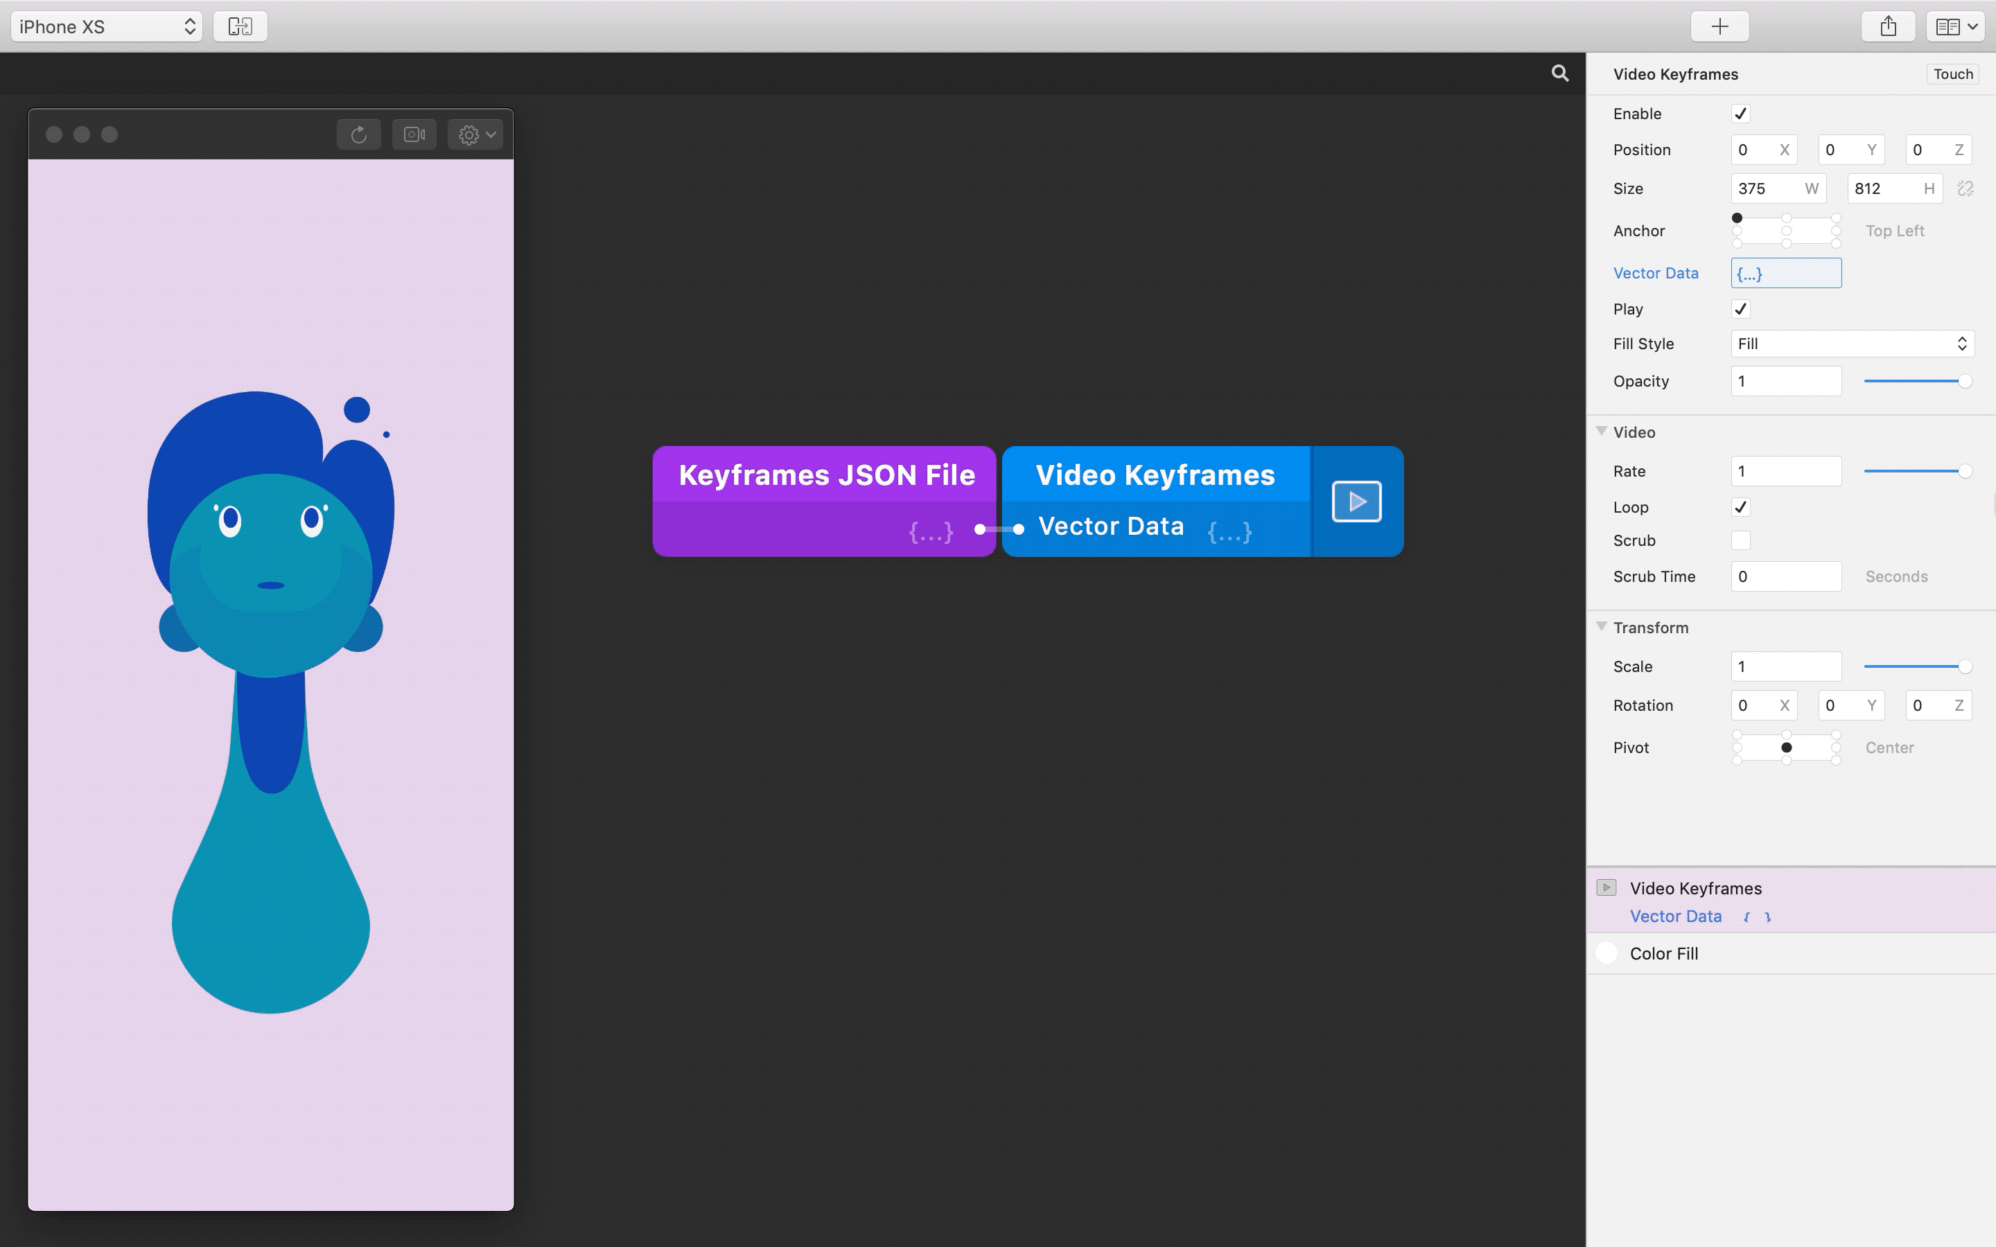Click the Rate slider
The height and width of the screenshot is (1247, 1996).
coord(1917,471)
